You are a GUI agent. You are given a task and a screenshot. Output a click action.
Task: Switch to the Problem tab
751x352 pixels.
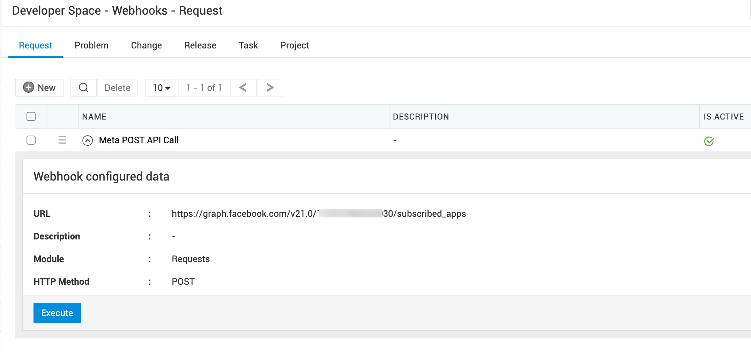91,45
